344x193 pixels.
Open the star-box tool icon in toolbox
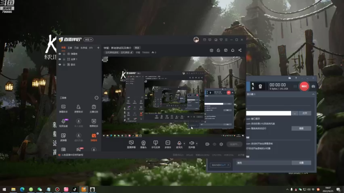94,123
